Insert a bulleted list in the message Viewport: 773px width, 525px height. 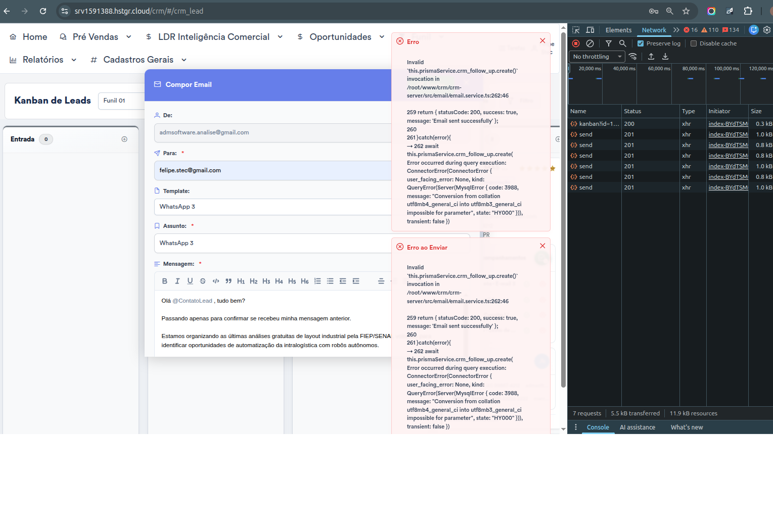pyautogui.click(x=330, y=281)
